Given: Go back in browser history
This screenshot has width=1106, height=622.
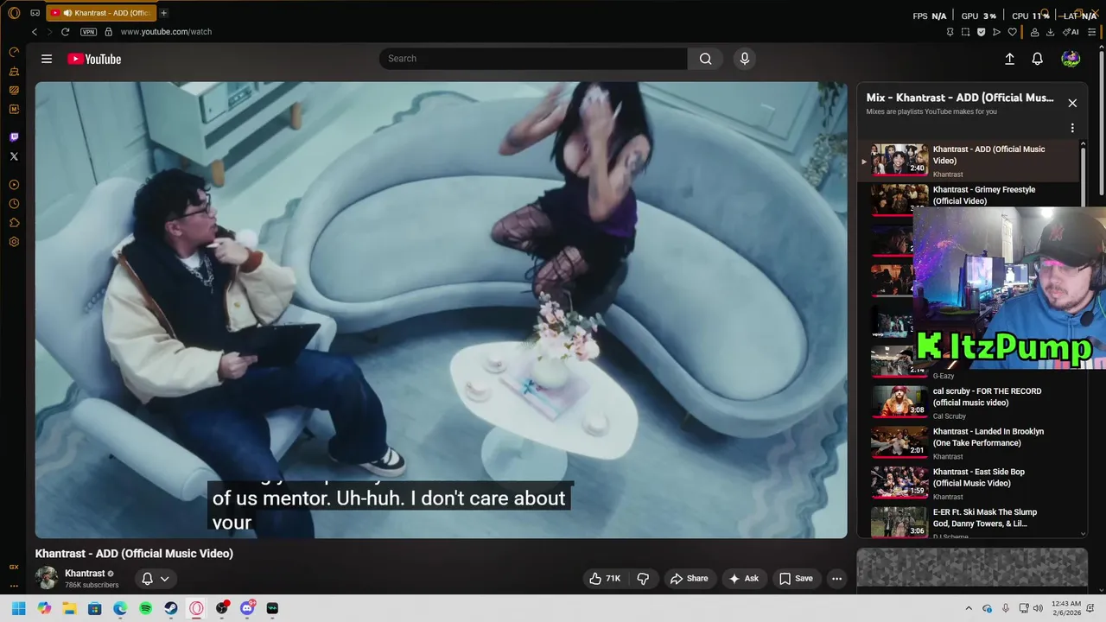Looking at the screenshot, I should [x=35, y=32].
